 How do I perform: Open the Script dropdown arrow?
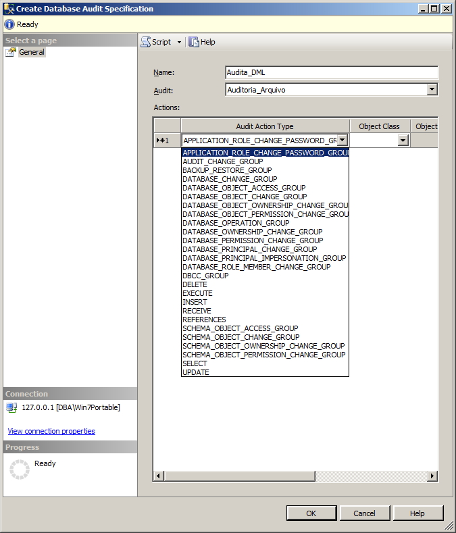click(179, 42)
